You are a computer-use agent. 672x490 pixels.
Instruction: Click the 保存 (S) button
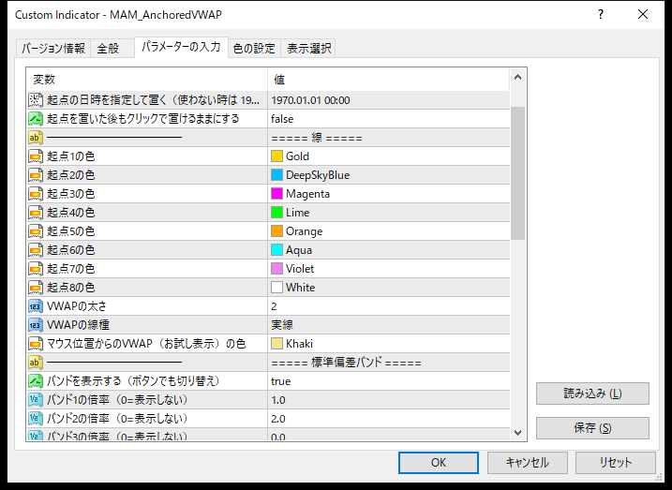592,428
